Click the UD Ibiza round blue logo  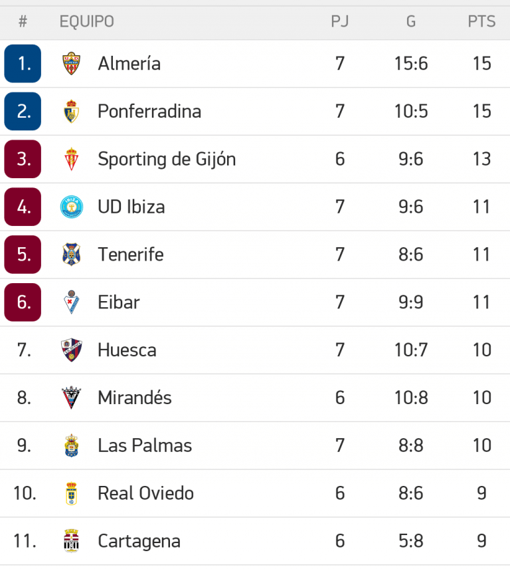coord(71,207)
